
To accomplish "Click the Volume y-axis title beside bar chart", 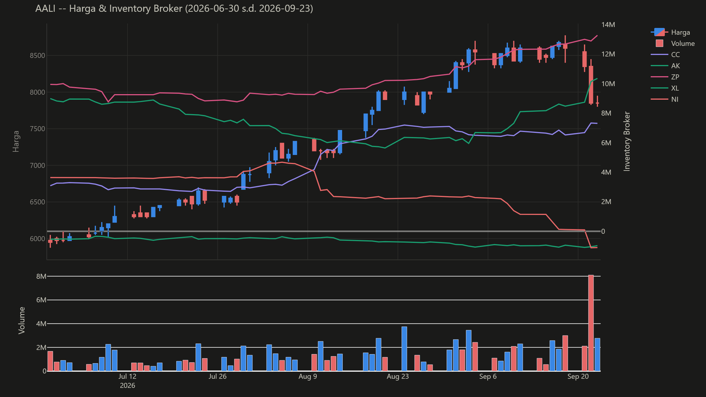I will [x=22, y=320].
